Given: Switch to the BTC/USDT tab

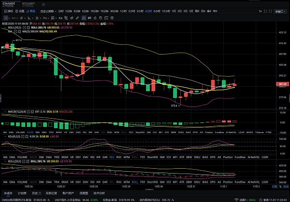Looking at the screenshot, I should click(29, 4).
